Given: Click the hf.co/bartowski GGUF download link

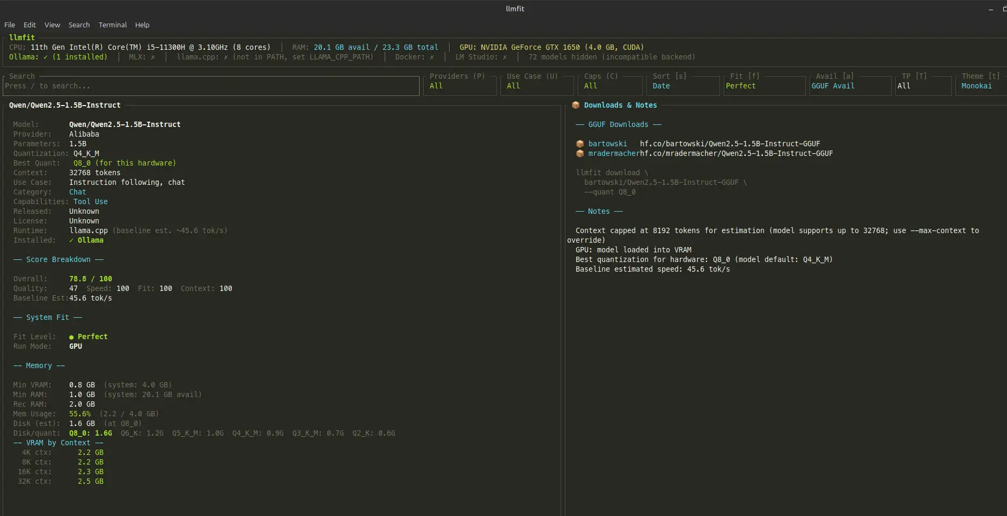Looking at the screenshot, I should (x=730, y=144).
